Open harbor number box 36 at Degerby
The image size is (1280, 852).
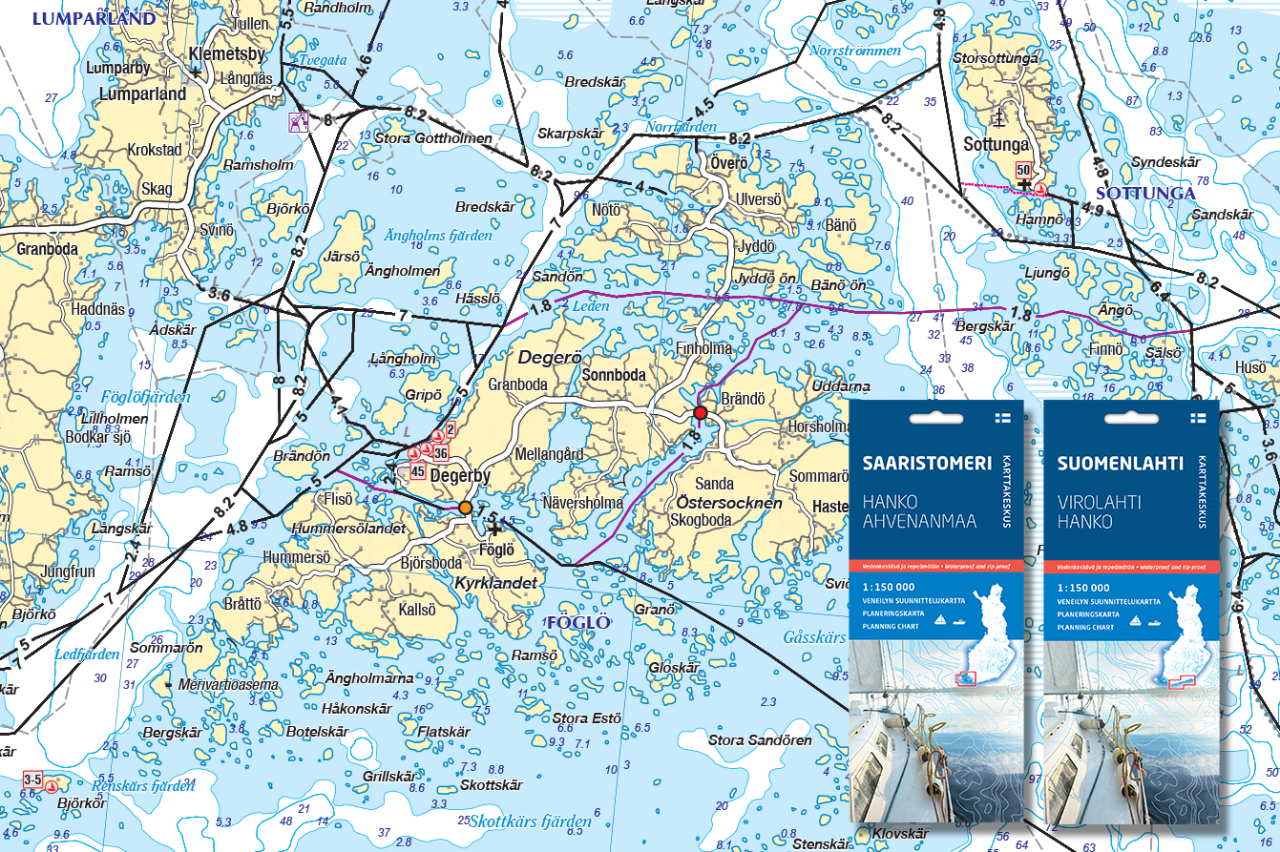(440, 453)
